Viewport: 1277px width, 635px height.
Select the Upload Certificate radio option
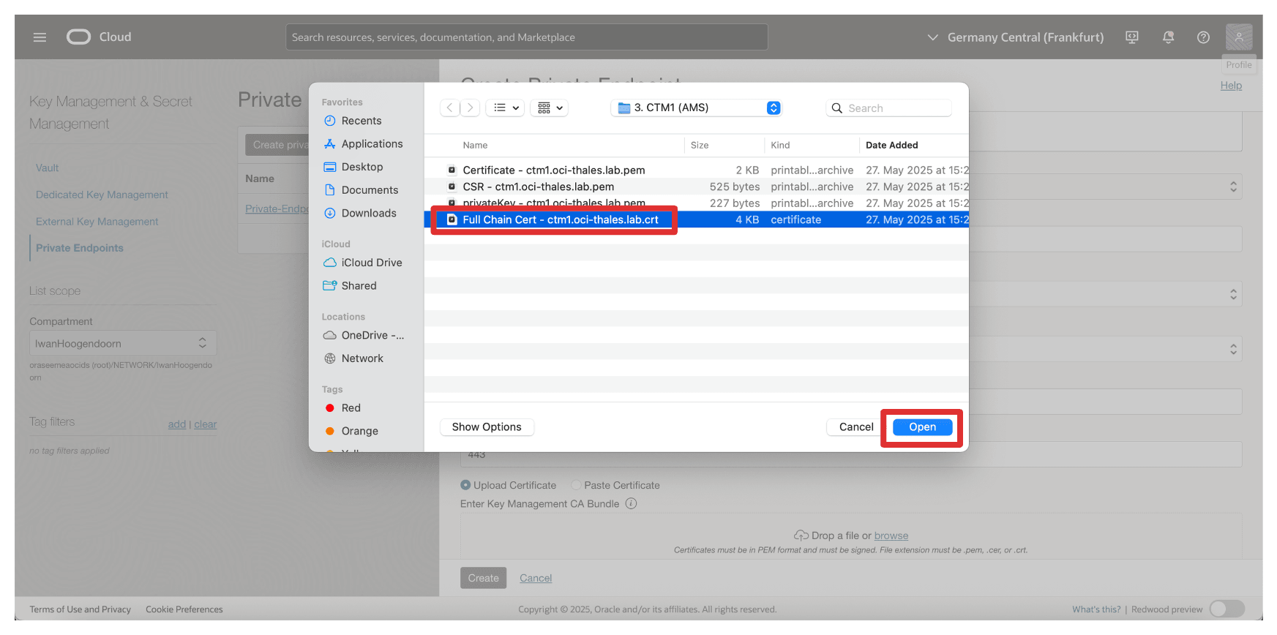point(465,485)
